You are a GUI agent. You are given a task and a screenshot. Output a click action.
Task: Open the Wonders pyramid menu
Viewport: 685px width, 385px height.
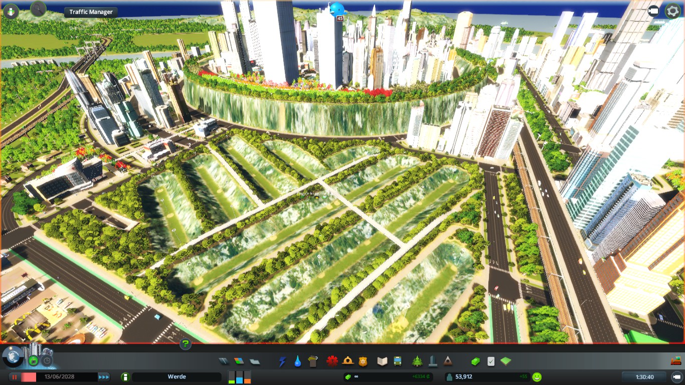point(448,361)
